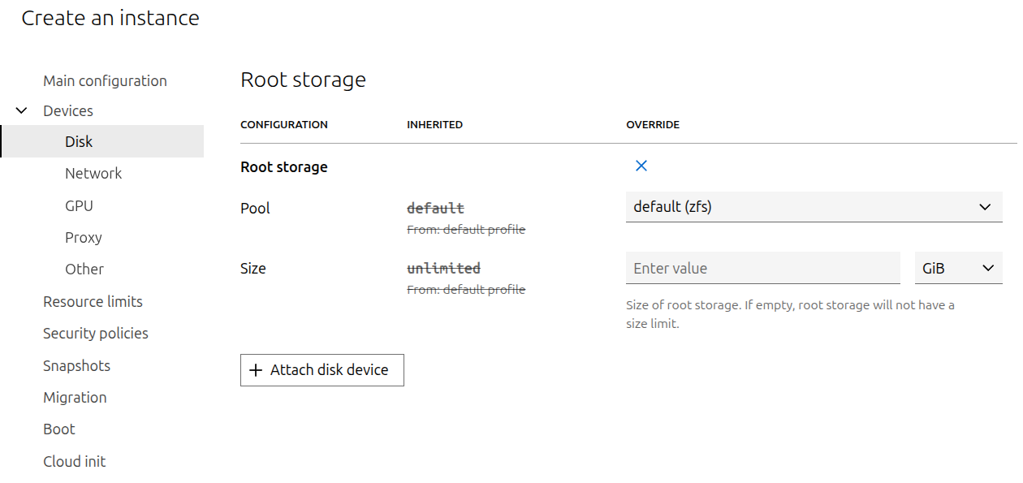
Task: Navigate to Resource limits
Action: 93,302
